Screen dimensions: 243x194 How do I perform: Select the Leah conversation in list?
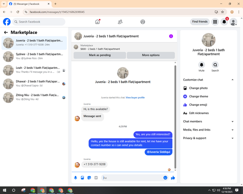(x=34, y=70)
